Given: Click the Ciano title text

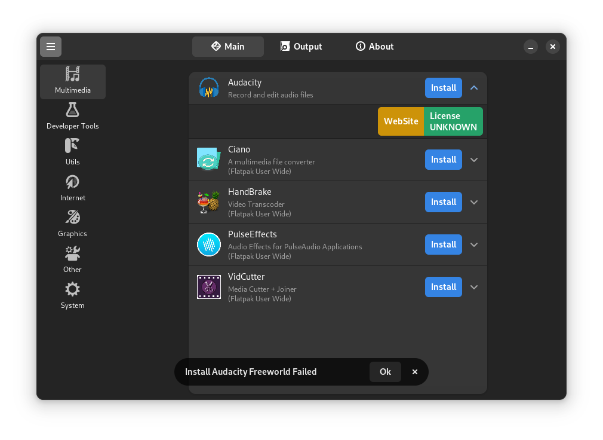Looking at the screenshot, I should pos(239,149).
